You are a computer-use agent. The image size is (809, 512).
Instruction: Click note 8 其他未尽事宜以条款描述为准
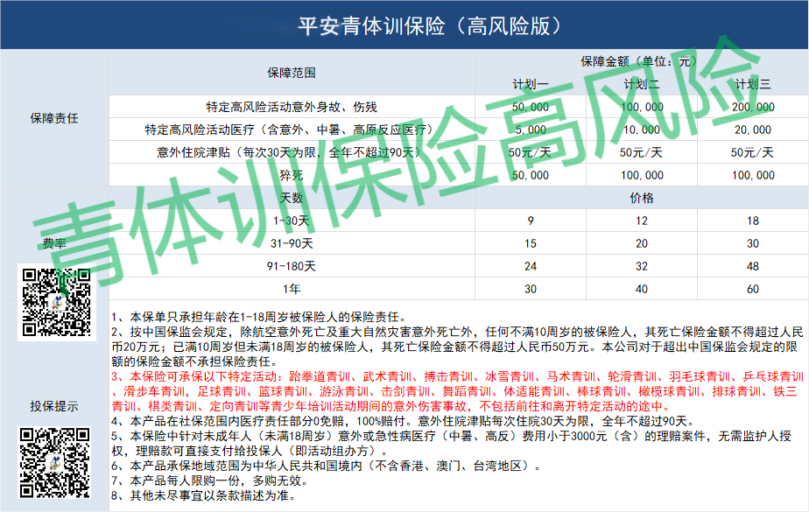(206, 495)
